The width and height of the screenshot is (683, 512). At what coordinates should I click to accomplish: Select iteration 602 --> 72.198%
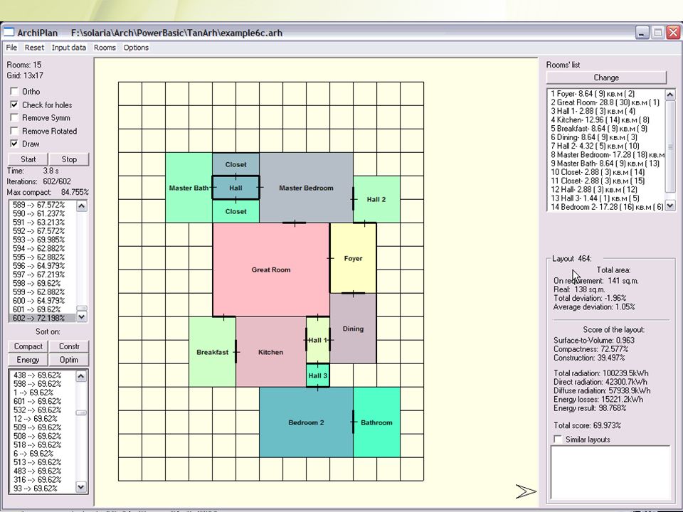(x=42, y=319)
